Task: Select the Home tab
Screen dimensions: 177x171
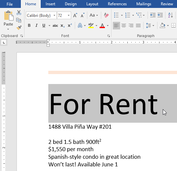Action: click(30, 4)
